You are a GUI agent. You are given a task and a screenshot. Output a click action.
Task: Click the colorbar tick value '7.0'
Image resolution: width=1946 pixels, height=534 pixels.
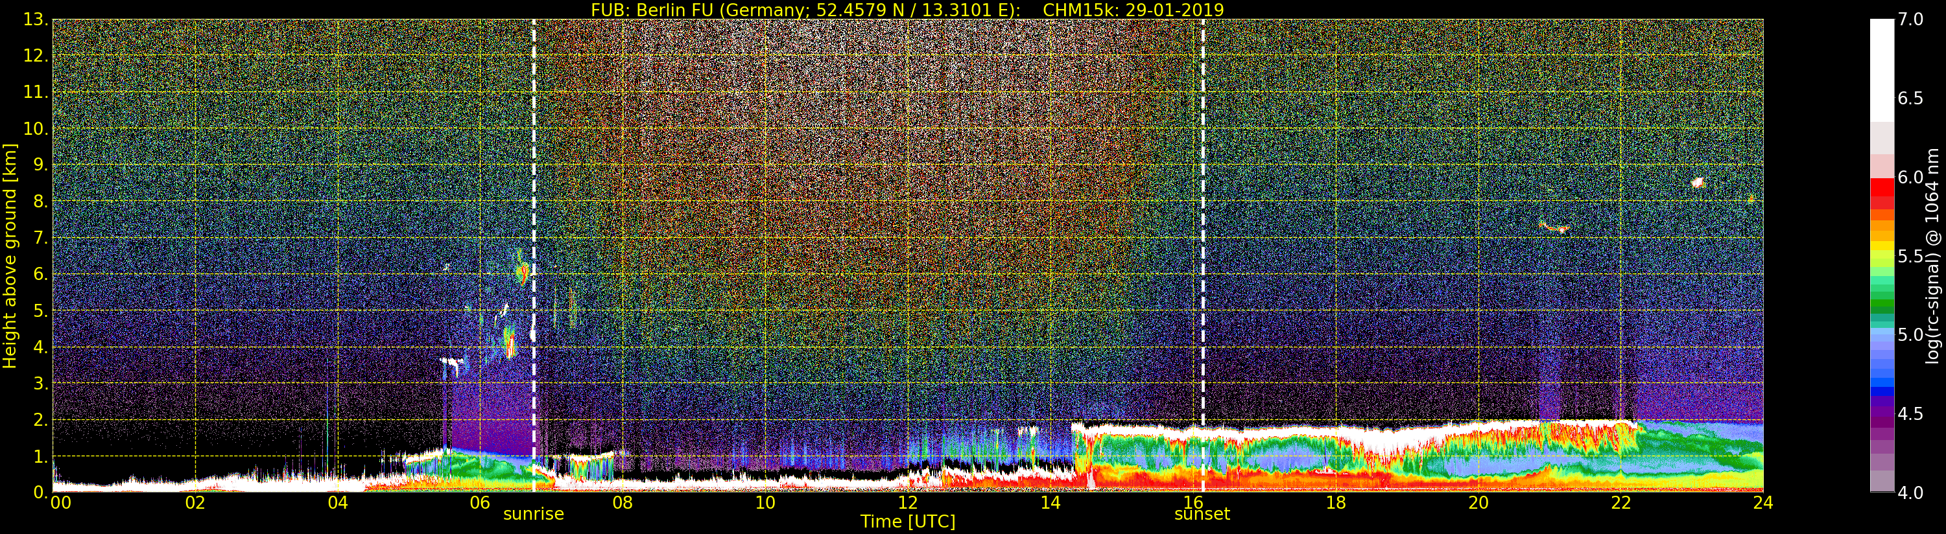(1910, 19)
